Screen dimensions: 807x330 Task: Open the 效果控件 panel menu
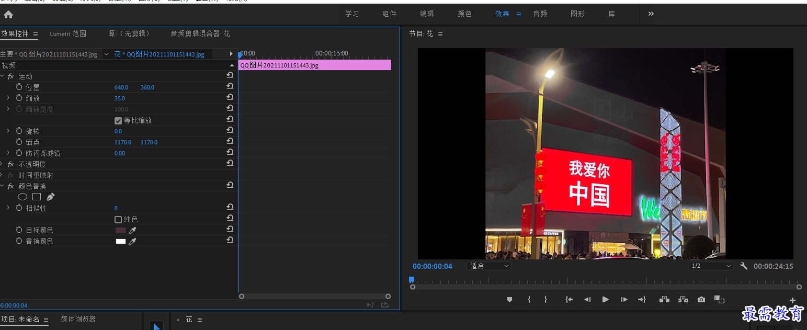click(36, 34)
